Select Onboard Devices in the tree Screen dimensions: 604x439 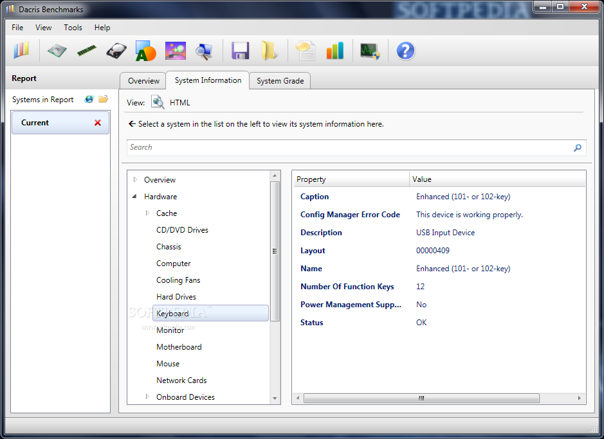coord(185,397)
